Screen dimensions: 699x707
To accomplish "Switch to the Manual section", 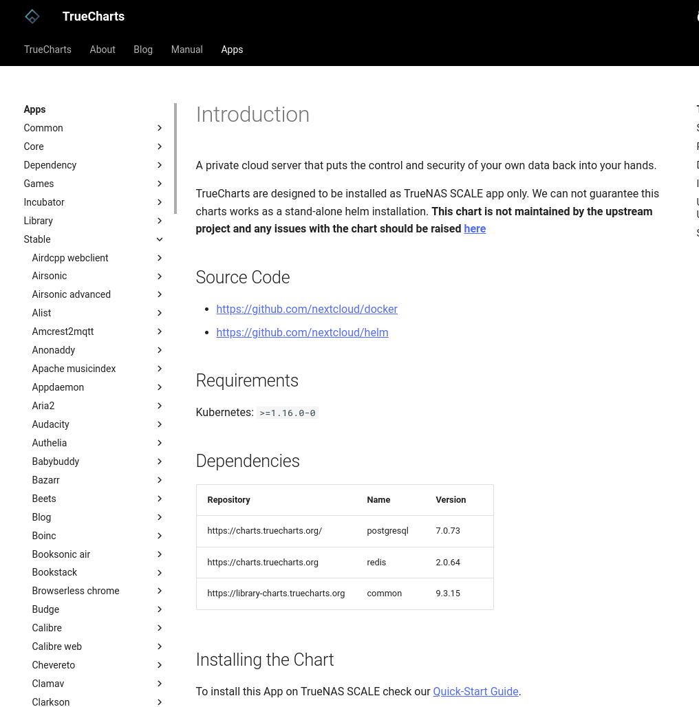I will point(186,50).
